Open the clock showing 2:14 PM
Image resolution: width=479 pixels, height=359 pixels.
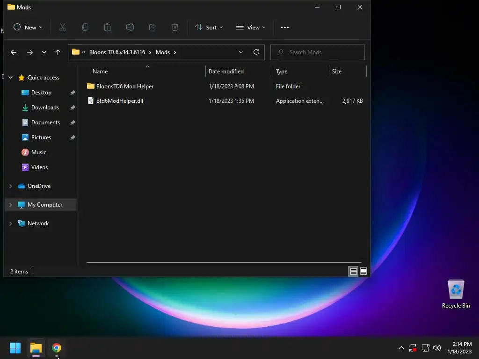[459, 348]
